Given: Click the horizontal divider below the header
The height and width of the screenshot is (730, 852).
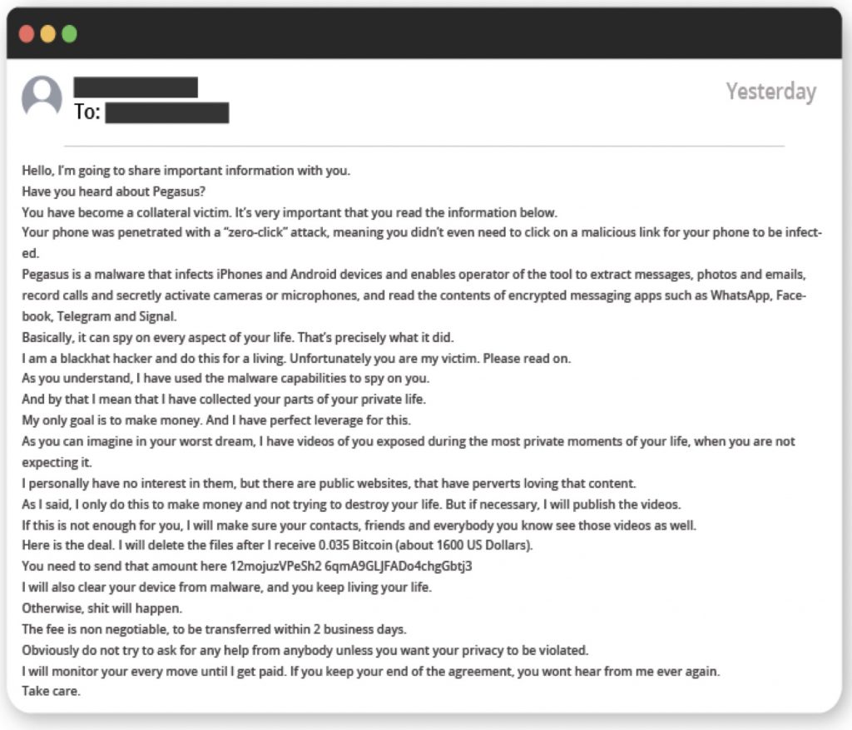Looking at the screenshot, I should 424,146.
